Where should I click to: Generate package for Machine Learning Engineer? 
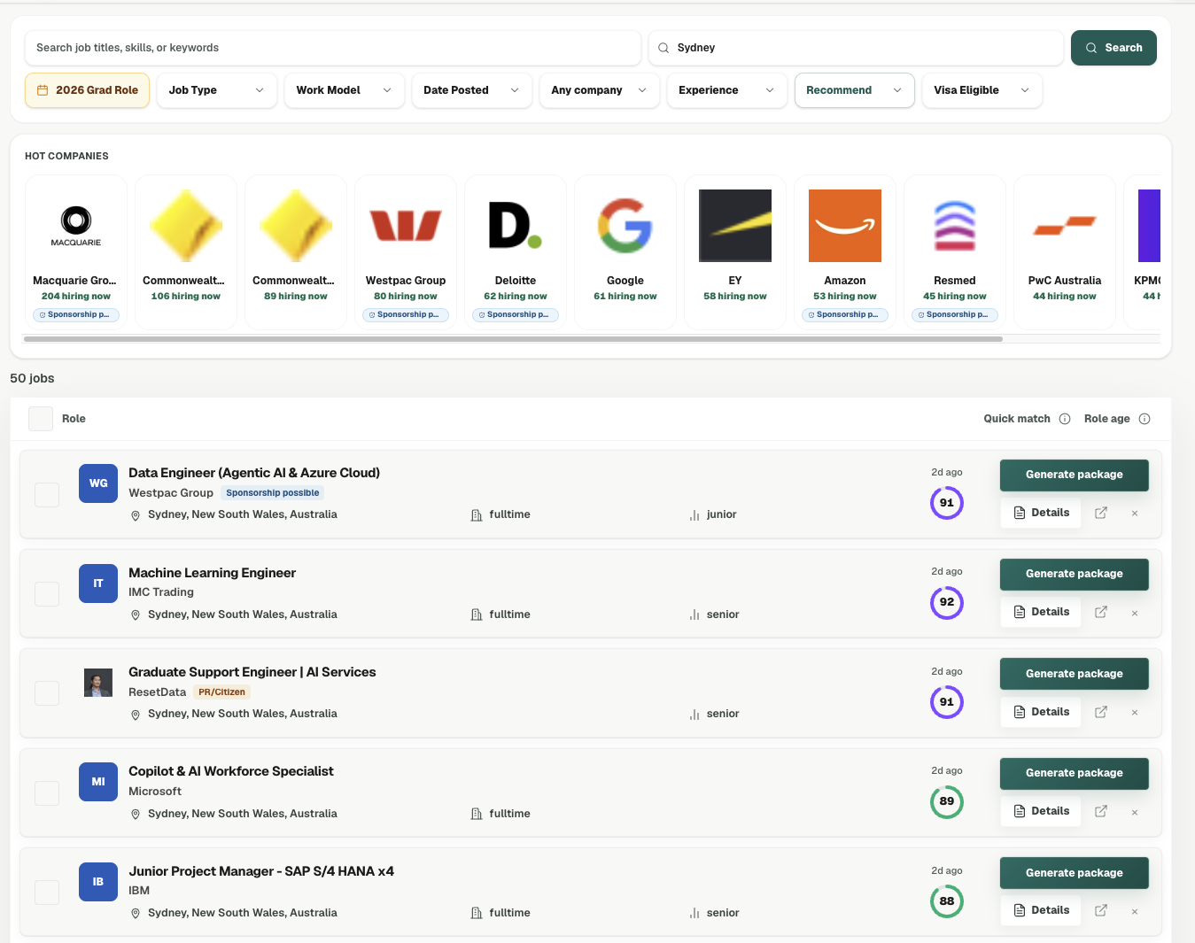(1075, 574)
